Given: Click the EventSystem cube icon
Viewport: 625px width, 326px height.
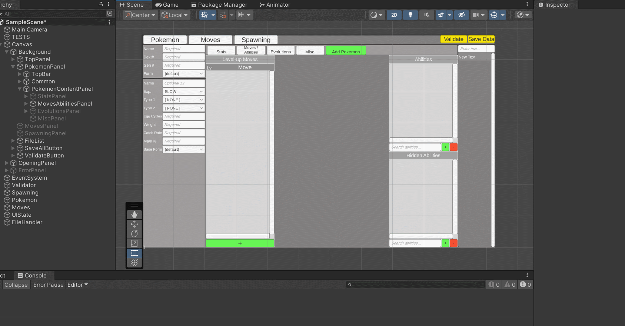Looking at the screenshot, I should 7,178.
